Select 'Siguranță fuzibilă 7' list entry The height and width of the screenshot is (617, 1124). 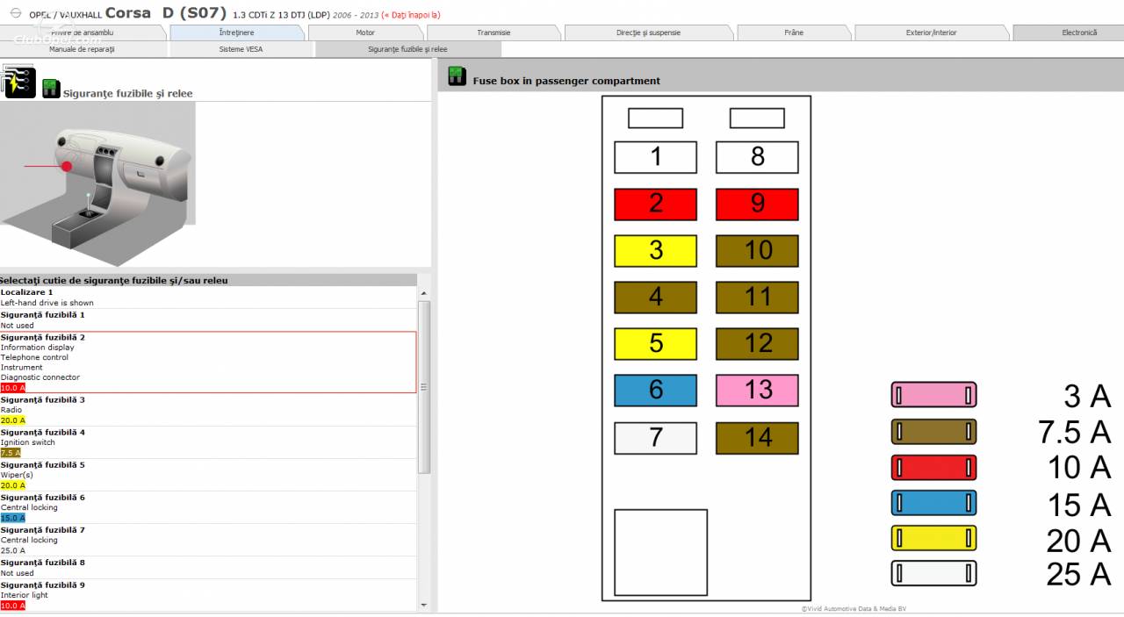pos(208,540)
